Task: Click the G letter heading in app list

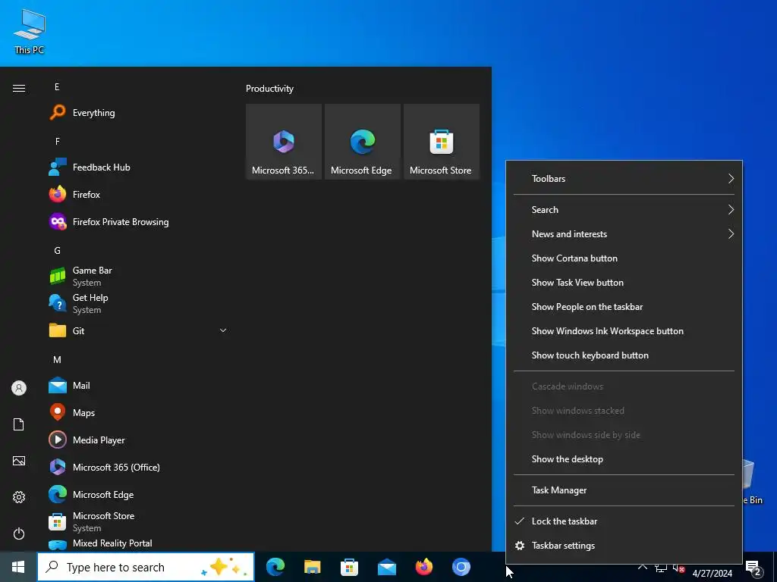Action: click(x=58, y=250)
